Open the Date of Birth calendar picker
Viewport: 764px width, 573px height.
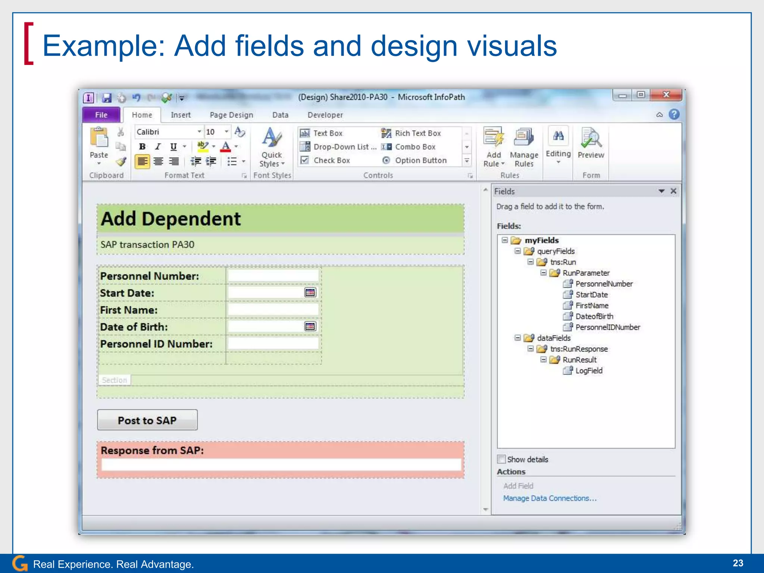tap(310, 326)
